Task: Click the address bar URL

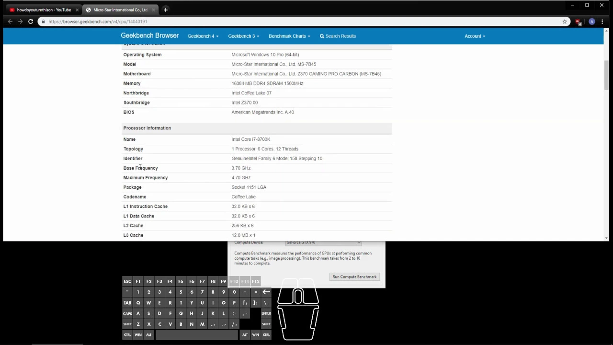Action: click(98, 22)
